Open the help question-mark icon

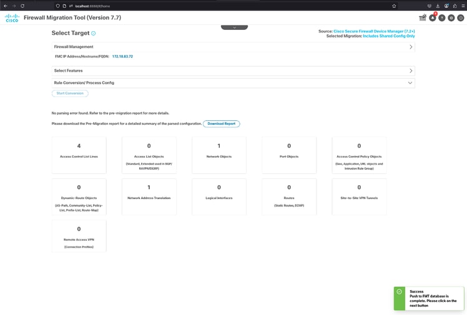442,18
